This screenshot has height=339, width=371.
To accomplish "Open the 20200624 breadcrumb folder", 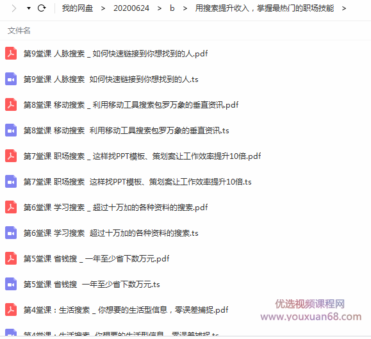I will point(131,8).
